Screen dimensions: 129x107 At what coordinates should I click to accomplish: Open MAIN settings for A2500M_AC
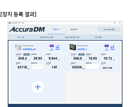coord(57,47)
